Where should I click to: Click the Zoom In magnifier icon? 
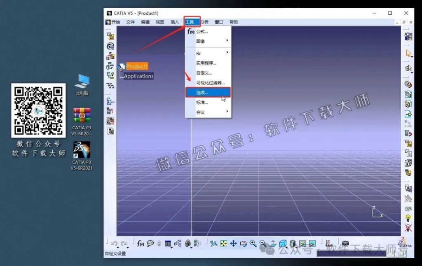(x=253, y=243)
